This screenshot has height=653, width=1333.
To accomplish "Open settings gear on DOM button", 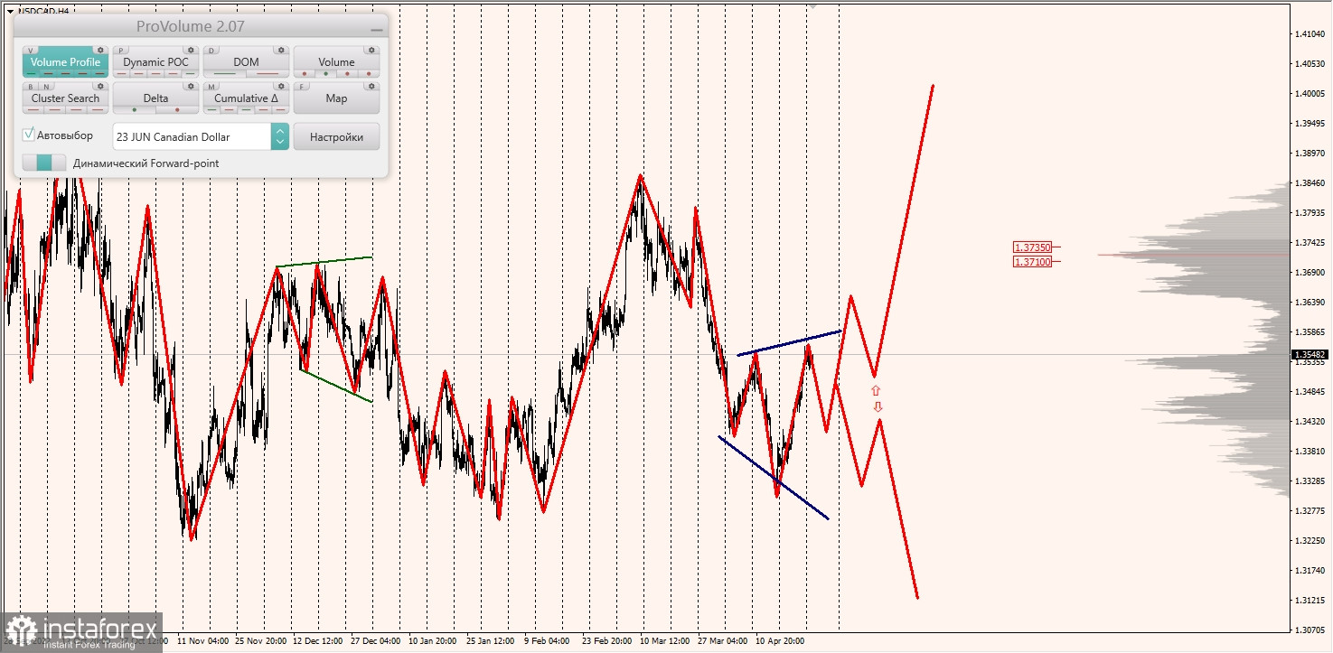I will [281, 50].
